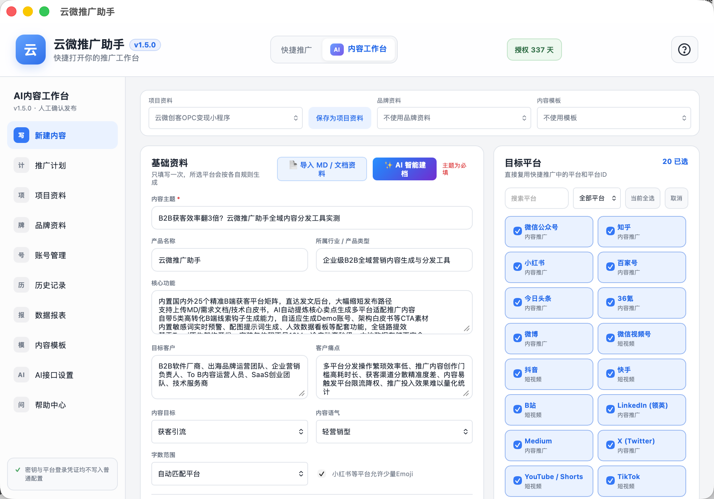The height and width of the screenshot is (499, 714).
Task: Uncheck TikTok platform
Action: tap(610, 480)
